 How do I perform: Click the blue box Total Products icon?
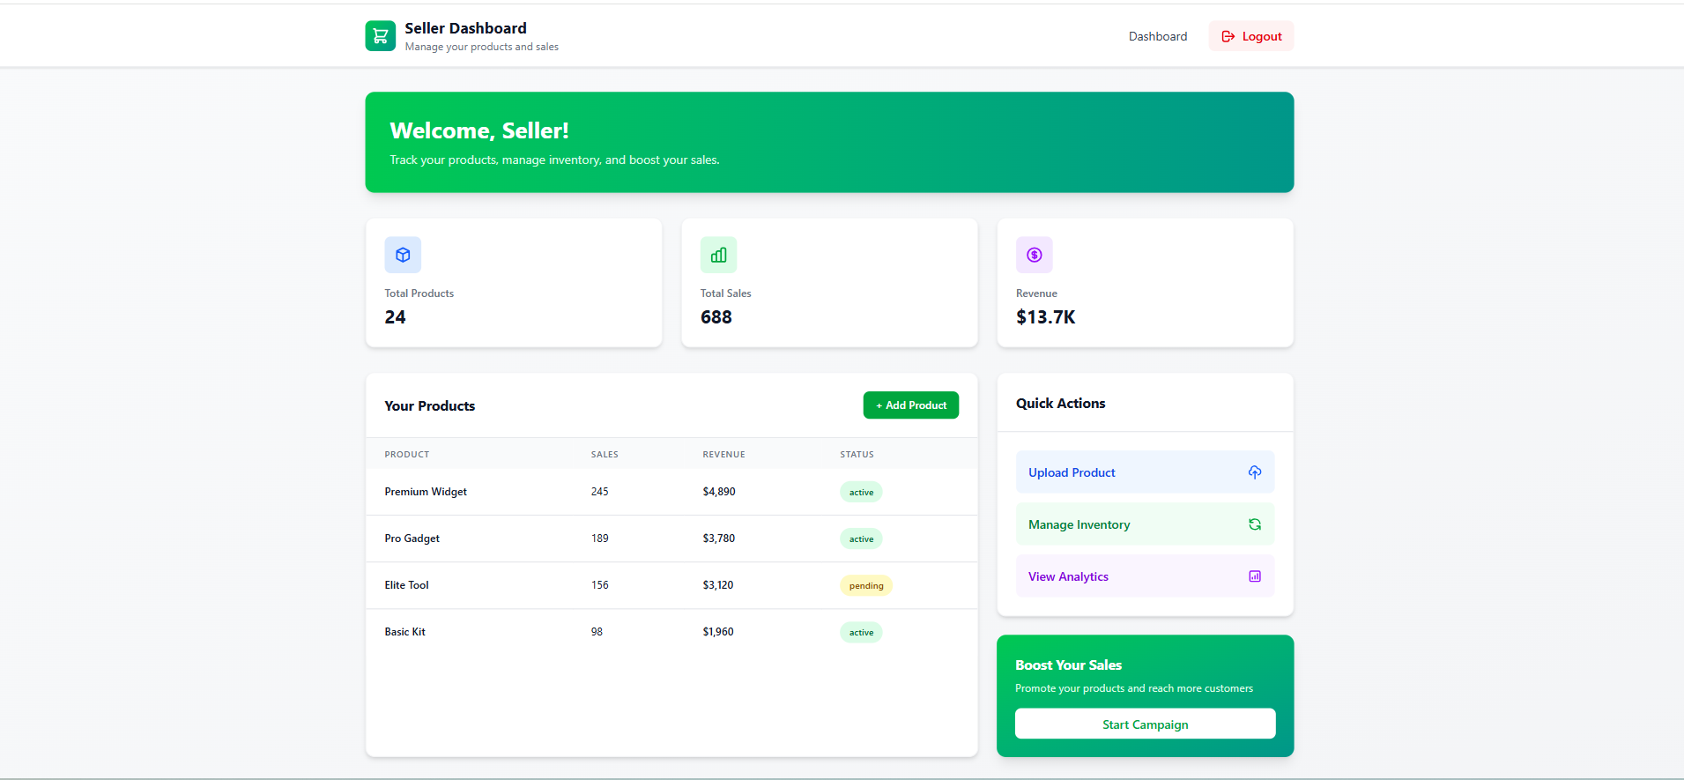403,255
